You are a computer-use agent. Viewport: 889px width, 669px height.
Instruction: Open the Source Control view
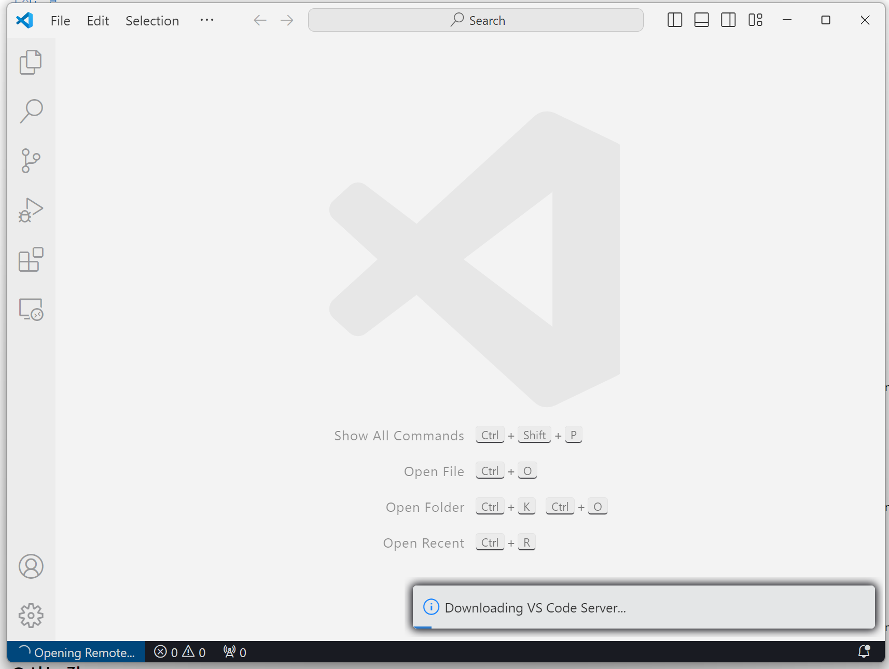pos(31,161)
